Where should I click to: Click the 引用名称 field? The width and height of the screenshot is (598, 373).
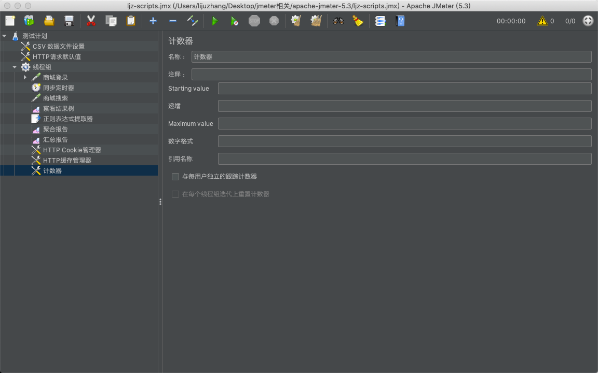405,159
